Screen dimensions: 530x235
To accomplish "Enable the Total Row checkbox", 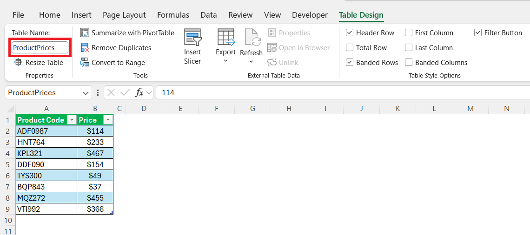I will [x=350, y=48].
